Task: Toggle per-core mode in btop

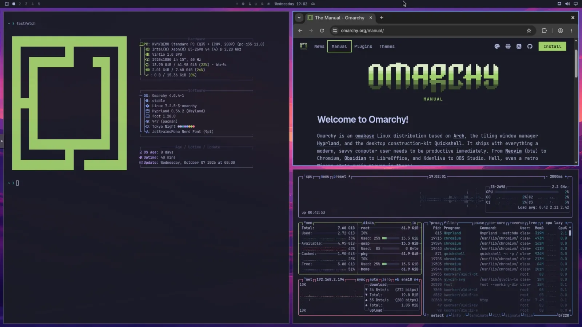Action: pos(497,223)
